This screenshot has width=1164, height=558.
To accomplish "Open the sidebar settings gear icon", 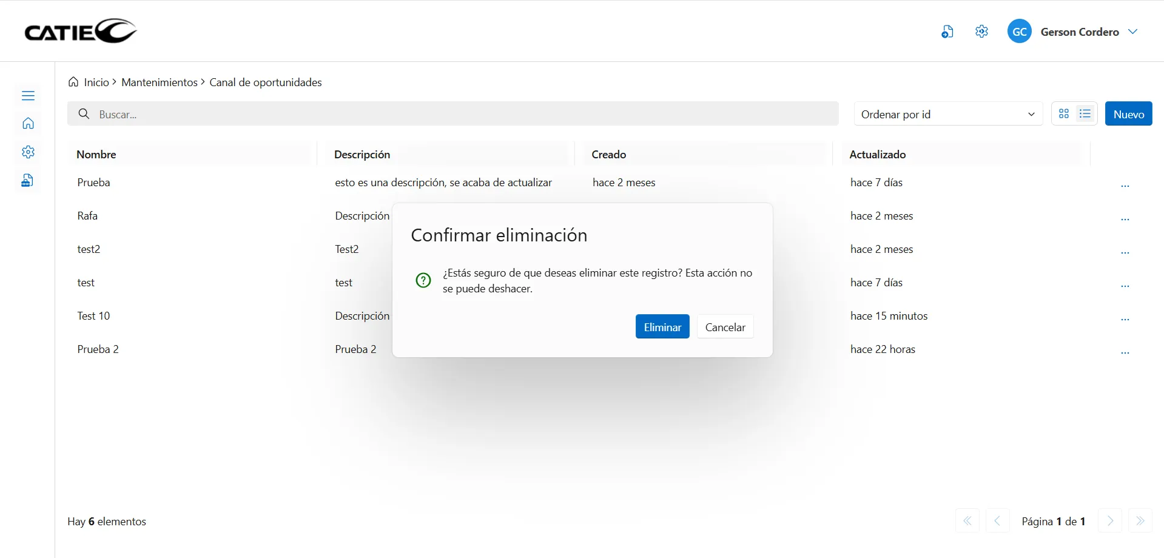I will 28,152.
